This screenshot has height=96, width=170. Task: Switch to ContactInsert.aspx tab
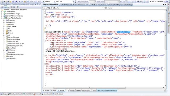coord(115,5)
